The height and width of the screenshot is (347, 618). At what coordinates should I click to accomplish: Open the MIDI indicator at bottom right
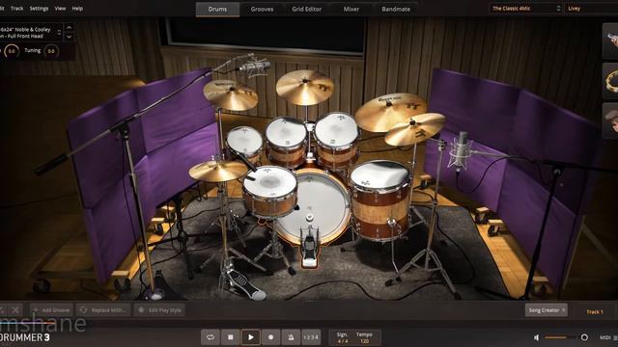pos(608,337)
